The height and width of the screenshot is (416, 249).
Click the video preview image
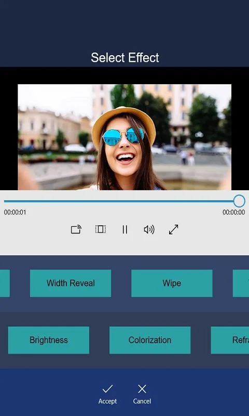coord(125,137)
